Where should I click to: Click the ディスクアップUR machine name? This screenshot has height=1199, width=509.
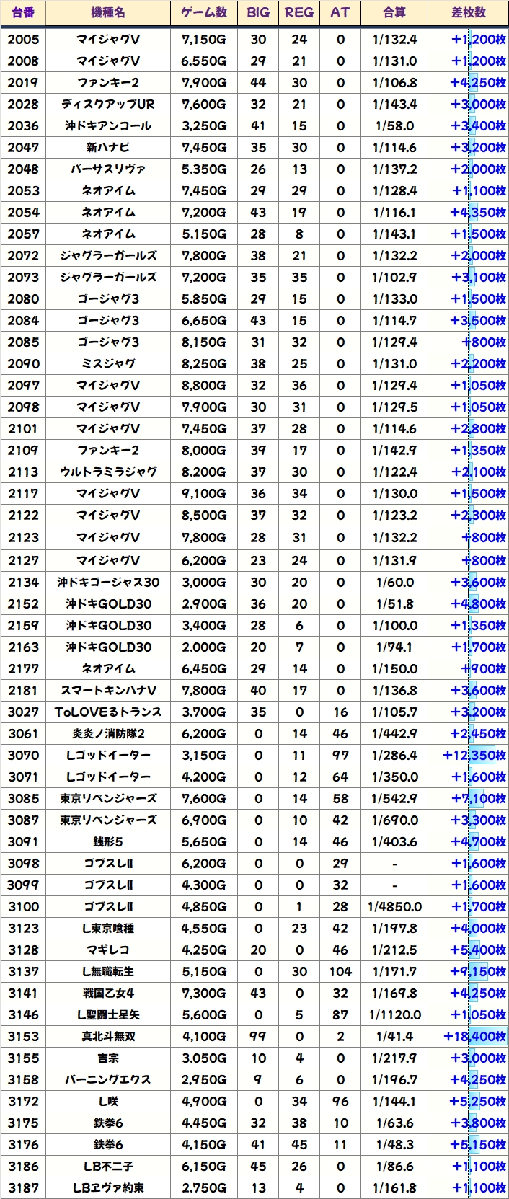(x=108, y=104)
